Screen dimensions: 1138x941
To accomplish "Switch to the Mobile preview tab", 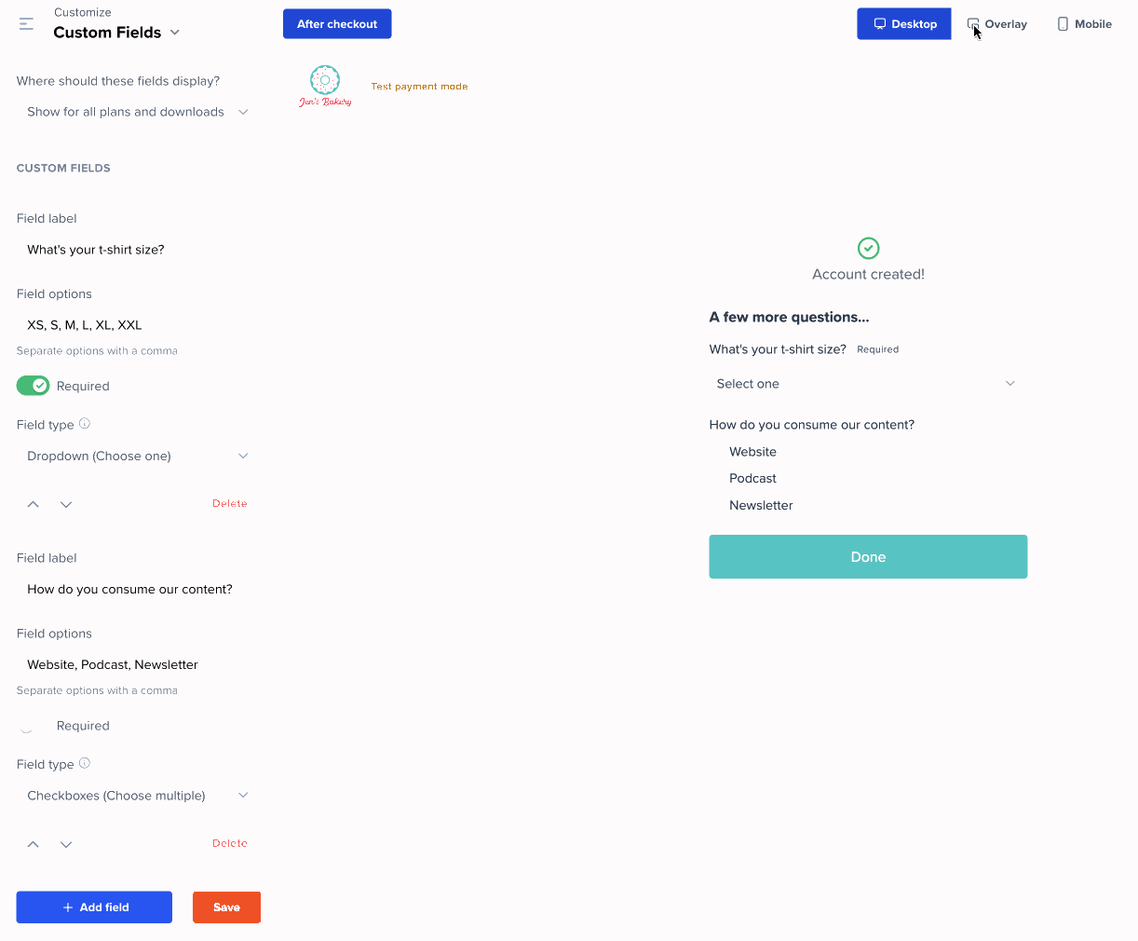I will tap(1084, 24).
